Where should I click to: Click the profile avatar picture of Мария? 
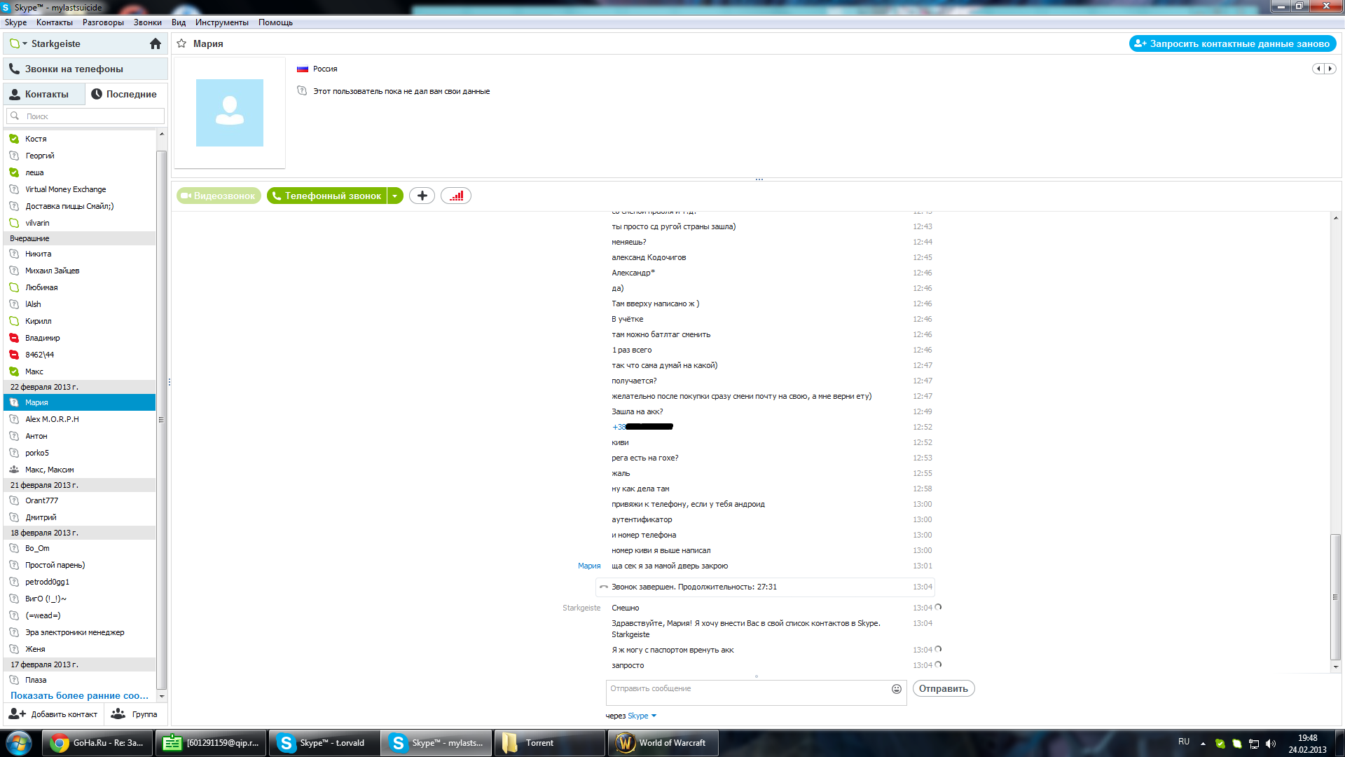pyautogui.click(x=229, y=113)
